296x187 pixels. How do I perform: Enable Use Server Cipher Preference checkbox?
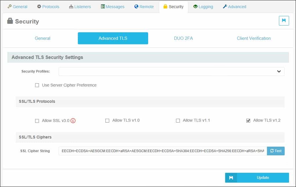pos(37,85)
